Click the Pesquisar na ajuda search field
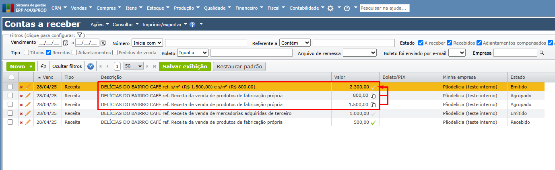This screenshot has height=170, width=555. click(x=384, y=8)
